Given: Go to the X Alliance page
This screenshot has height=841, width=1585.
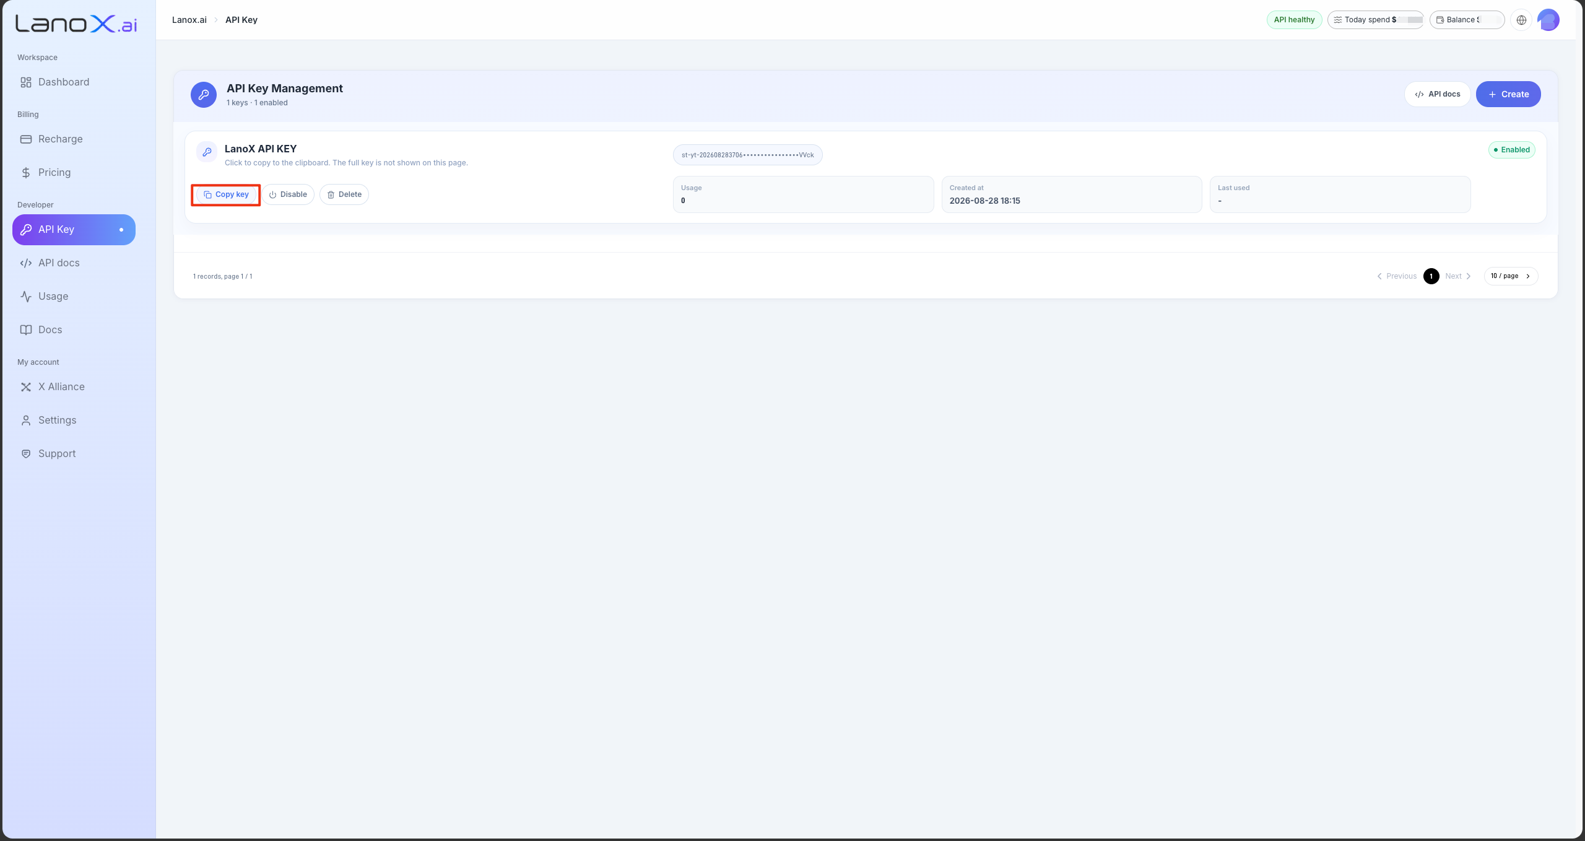Looking at the screenshot, I should pyautogui.click(x=74, y=387).
